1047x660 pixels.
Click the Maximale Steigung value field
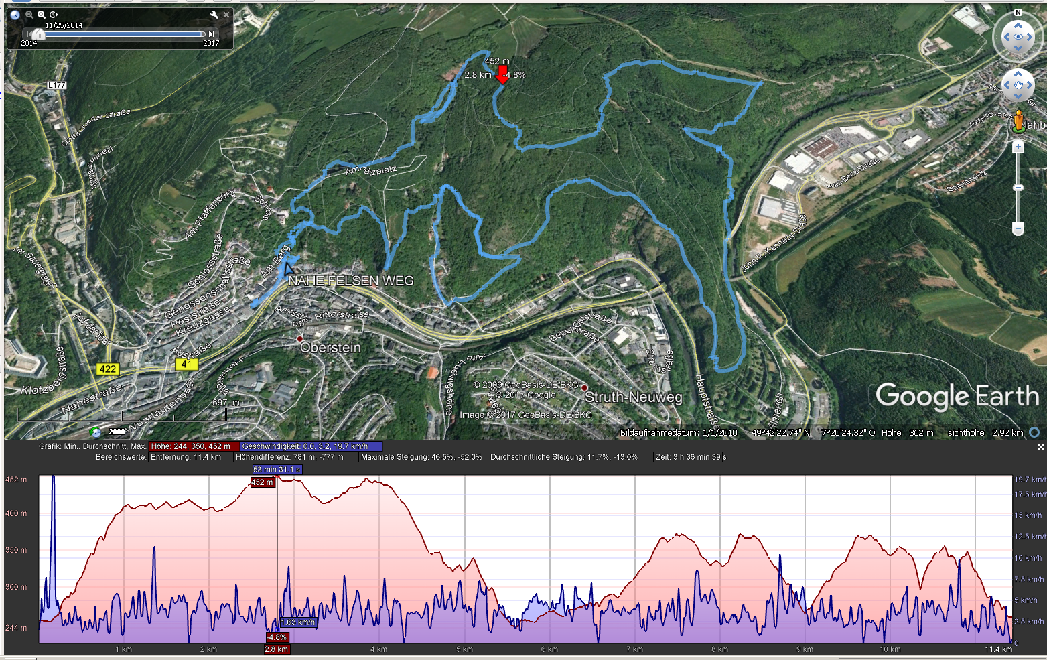pyautogui.click(x=422, y=457)
